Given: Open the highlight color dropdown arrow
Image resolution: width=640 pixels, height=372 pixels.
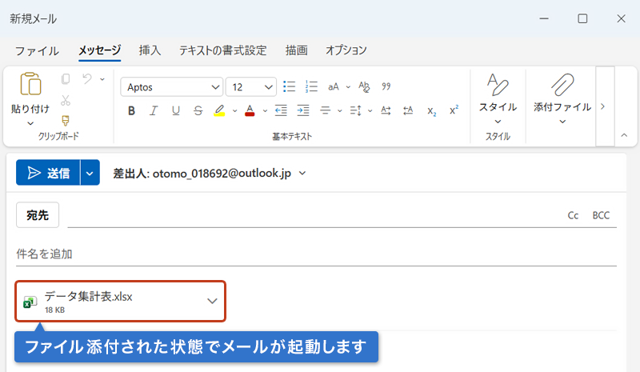Looking at the screenshot, I should point(234,110).
